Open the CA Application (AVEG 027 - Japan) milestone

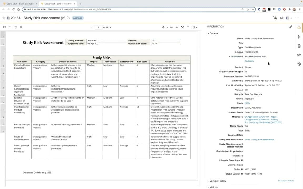click(261, 117)
